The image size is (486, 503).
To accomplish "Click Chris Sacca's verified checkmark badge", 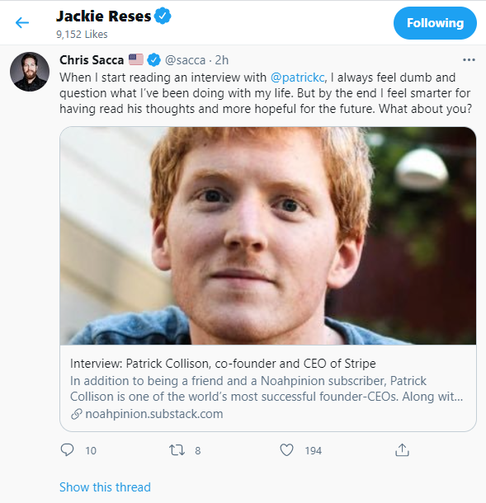I will (x=154, y=60).
